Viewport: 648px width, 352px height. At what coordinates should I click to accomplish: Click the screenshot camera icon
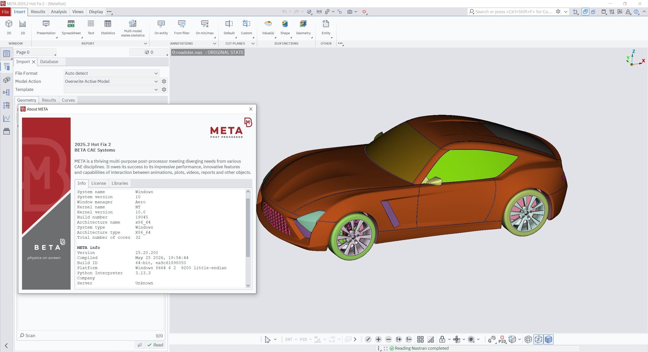coord(350,12)
